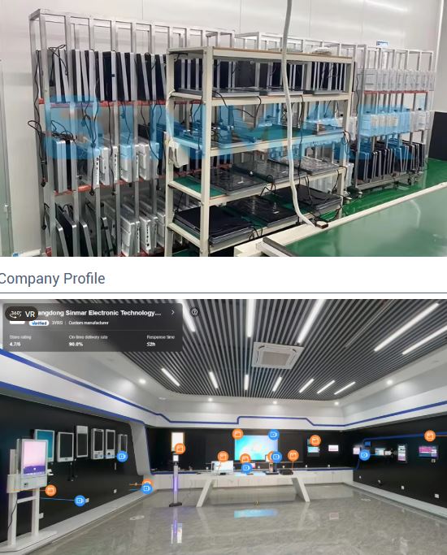Play blue video hotspot on the center table
This screenshot has width=447, height=555.
[x=247, y=468]
